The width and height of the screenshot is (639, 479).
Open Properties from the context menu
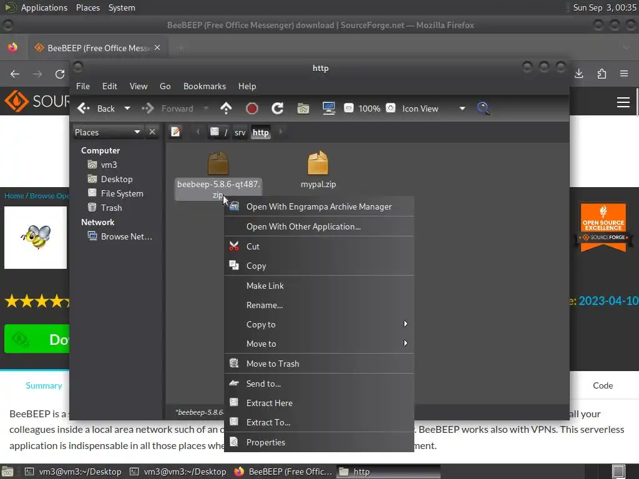tap(319, 442)
